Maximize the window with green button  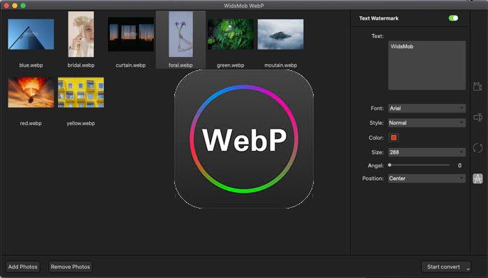point(23,6)
